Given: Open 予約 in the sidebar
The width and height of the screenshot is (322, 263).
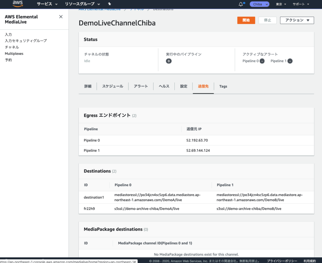Looking at the screenshot, I should 8,60.
